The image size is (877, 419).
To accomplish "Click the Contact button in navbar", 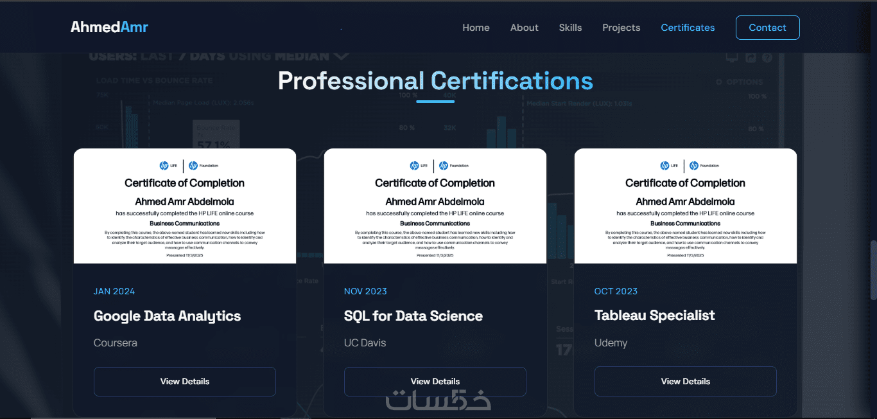I will click(x=767, y=28).
